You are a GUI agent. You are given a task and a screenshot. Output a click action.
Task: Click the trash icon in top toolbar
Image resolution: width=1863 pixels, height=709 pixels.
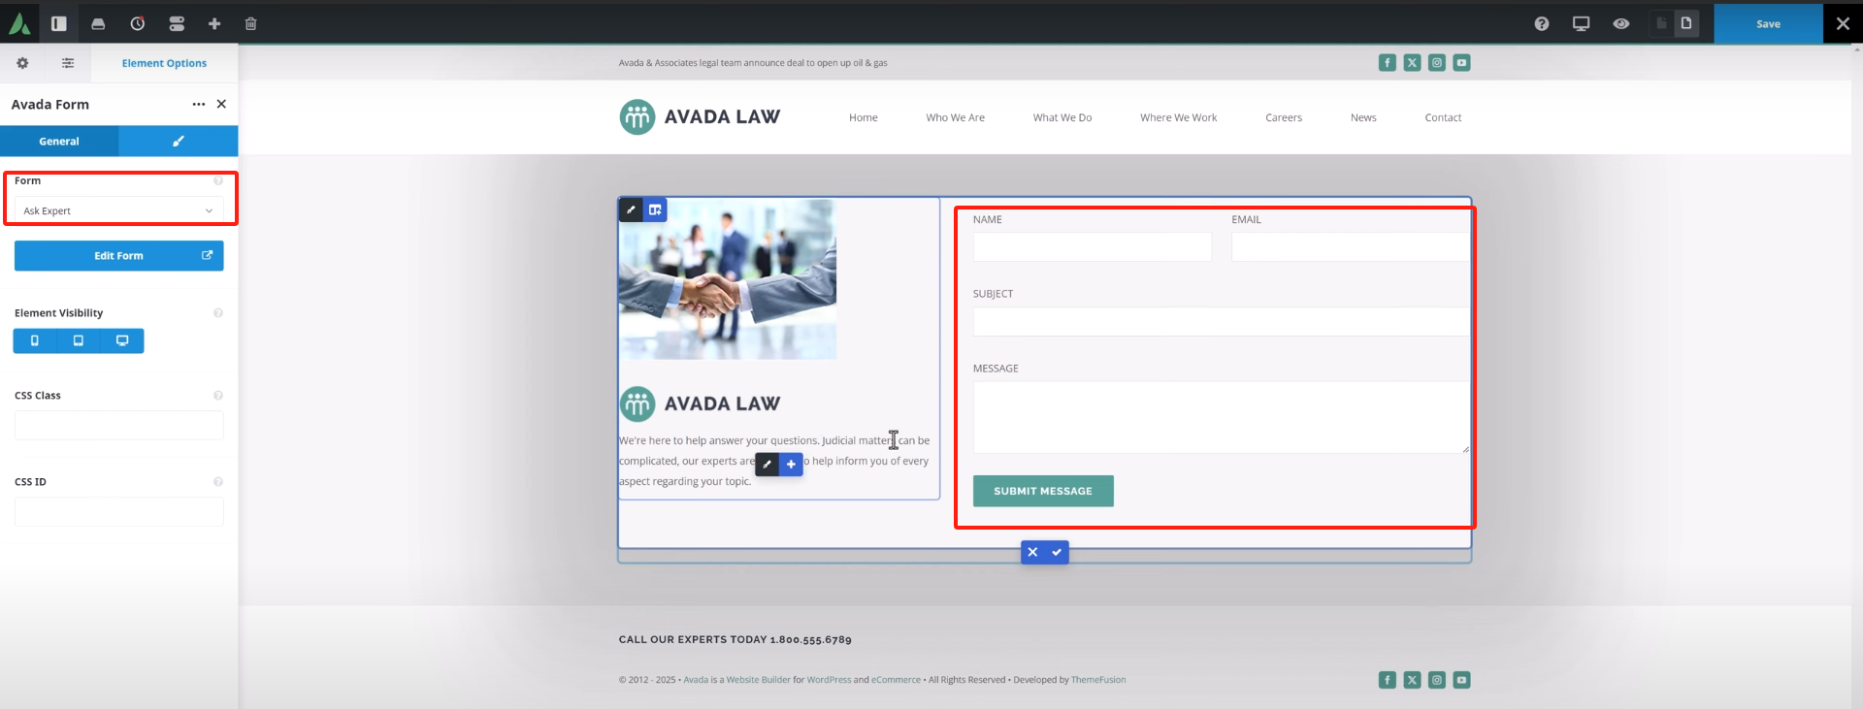(250, 23)
